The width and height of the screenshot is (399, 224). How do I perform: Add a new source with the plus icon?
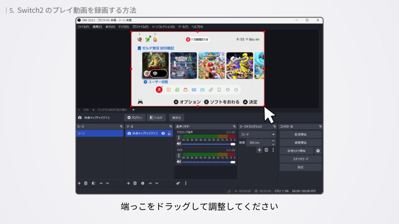click(x=128, y=183)
